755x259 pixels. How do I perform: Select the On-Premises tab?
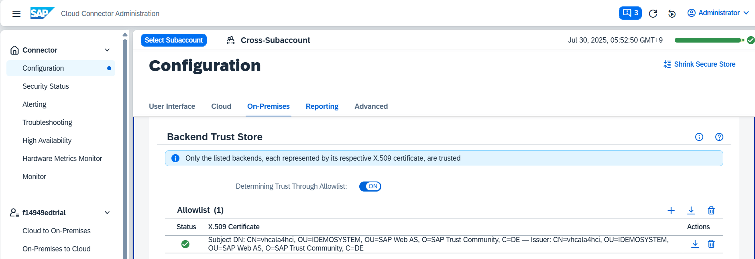click(269, 106)
